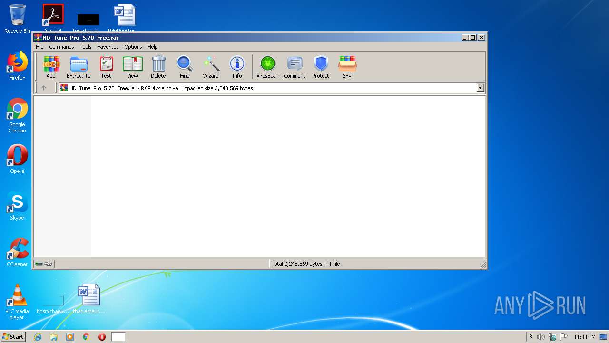
Task: Select the Firefox desktop shortcut
Action: (x=17, y=66)
